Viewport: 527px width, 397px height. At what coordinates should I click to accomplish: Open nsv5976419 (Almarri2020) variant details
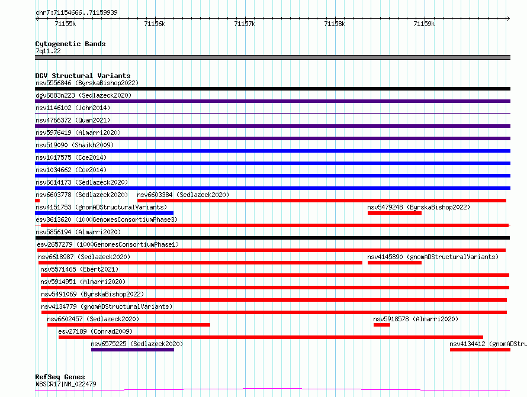click(78, 133)
